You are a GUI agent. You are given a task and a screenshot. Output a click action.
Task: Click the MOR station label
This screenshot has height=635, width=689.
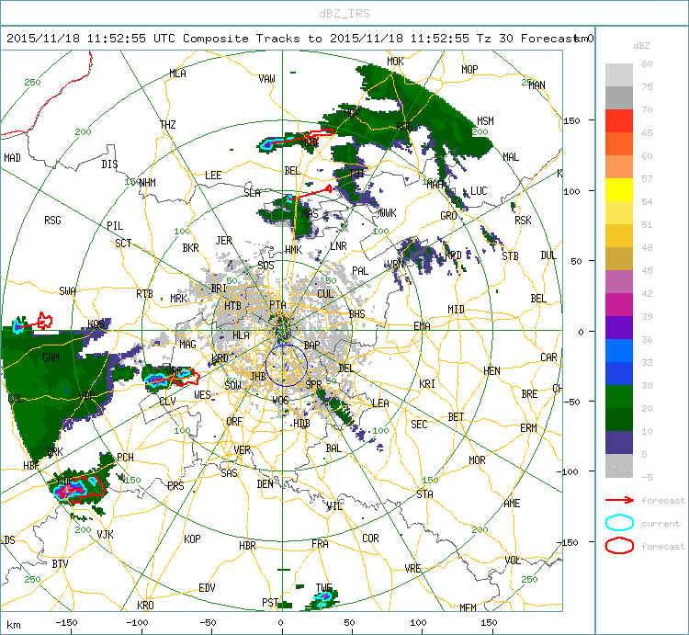pyautogui.click(x=477, y=460)
